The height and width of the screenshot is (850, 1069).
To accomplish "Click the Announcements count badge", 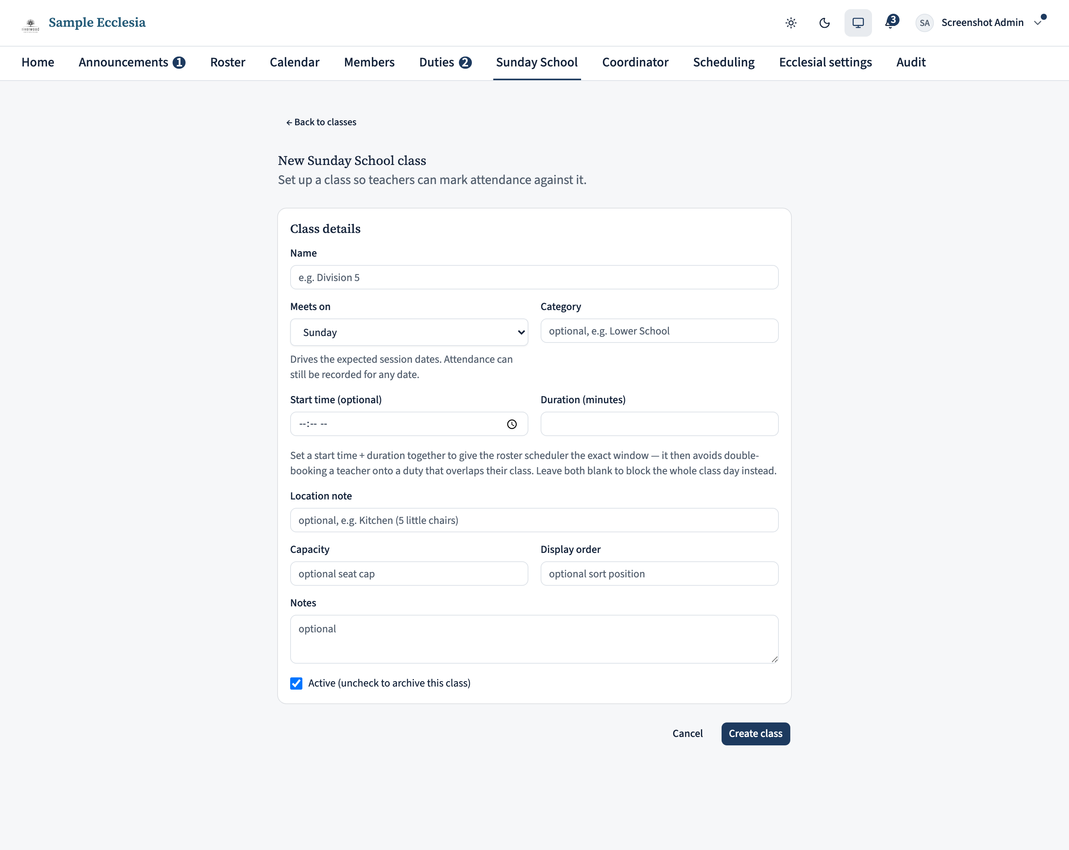I will tap(179, 63).
